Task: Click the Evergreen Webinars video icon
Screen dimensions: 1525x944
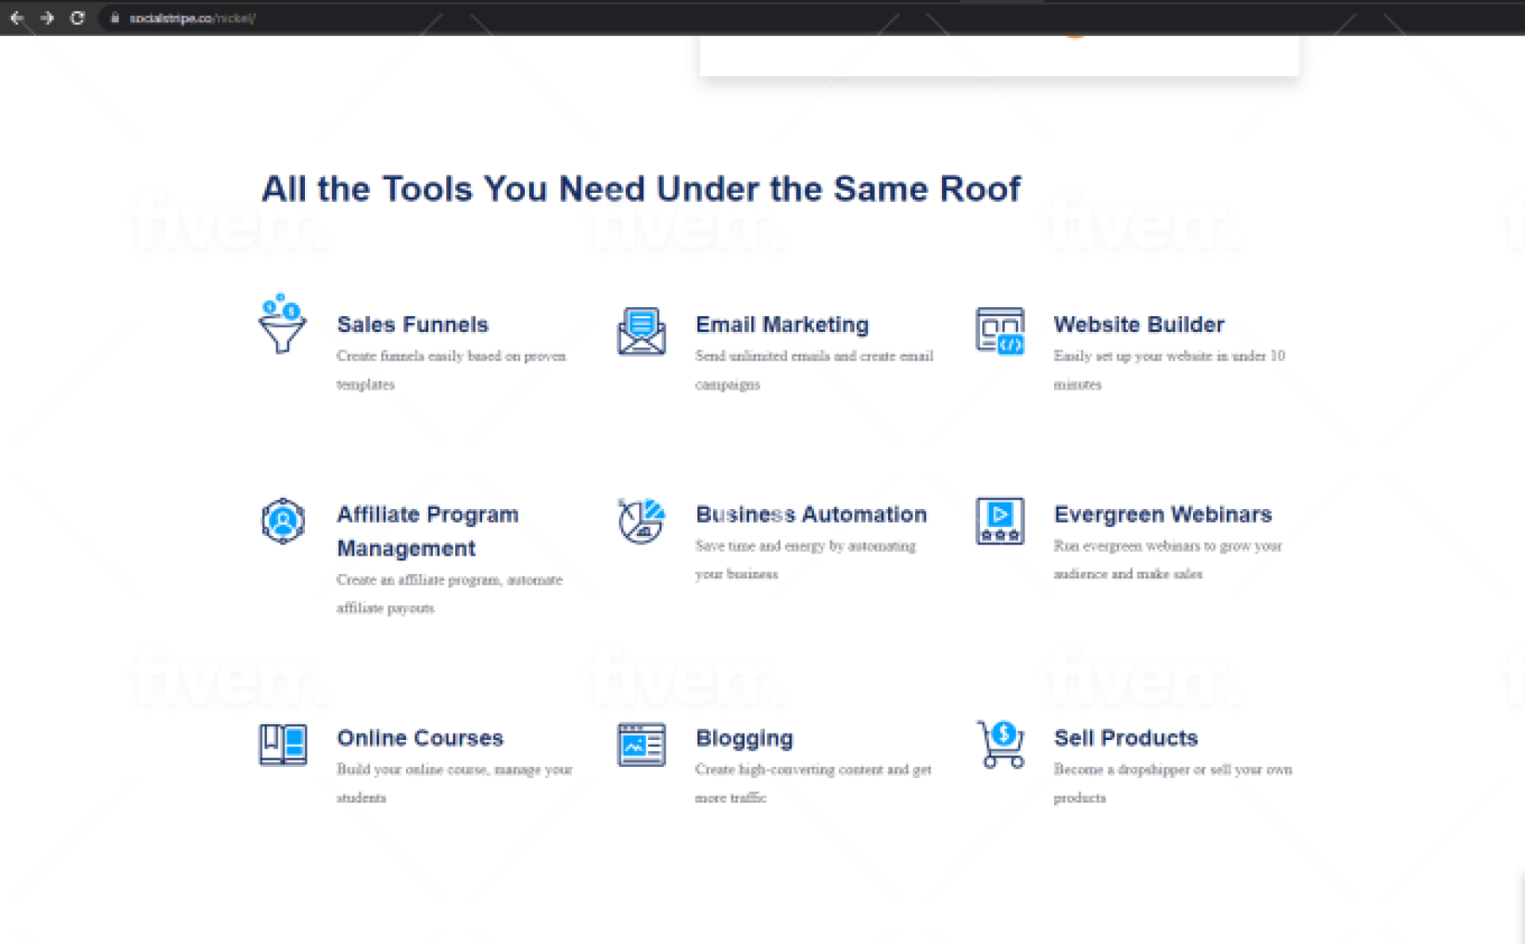Action: coord(999,521)
